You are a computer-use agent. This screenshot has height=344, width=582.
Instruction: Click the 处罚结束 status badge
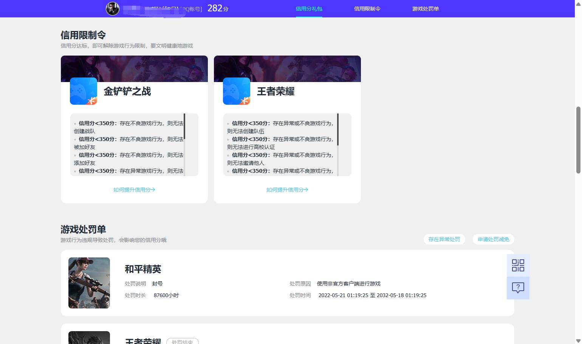183,341
